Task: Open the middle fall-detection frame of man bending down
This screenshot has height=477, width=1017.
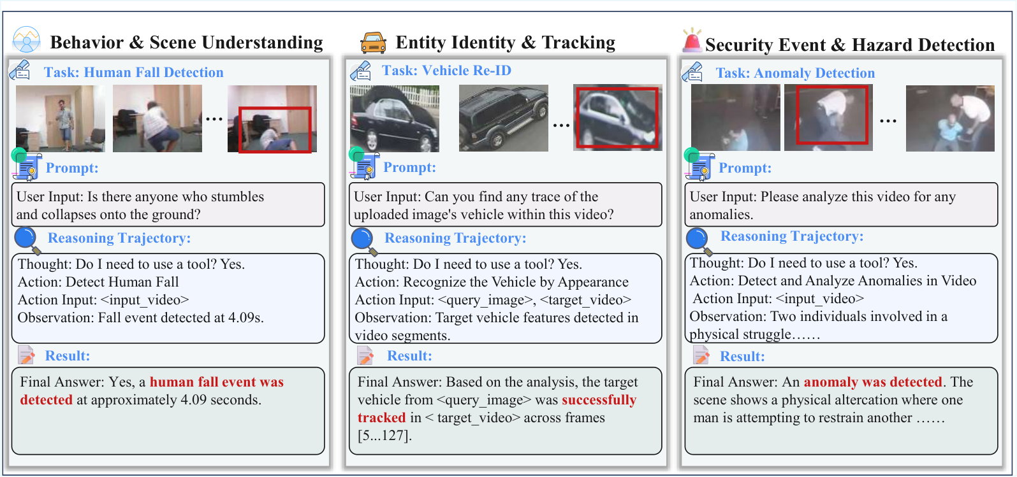Action: (157, 118)
